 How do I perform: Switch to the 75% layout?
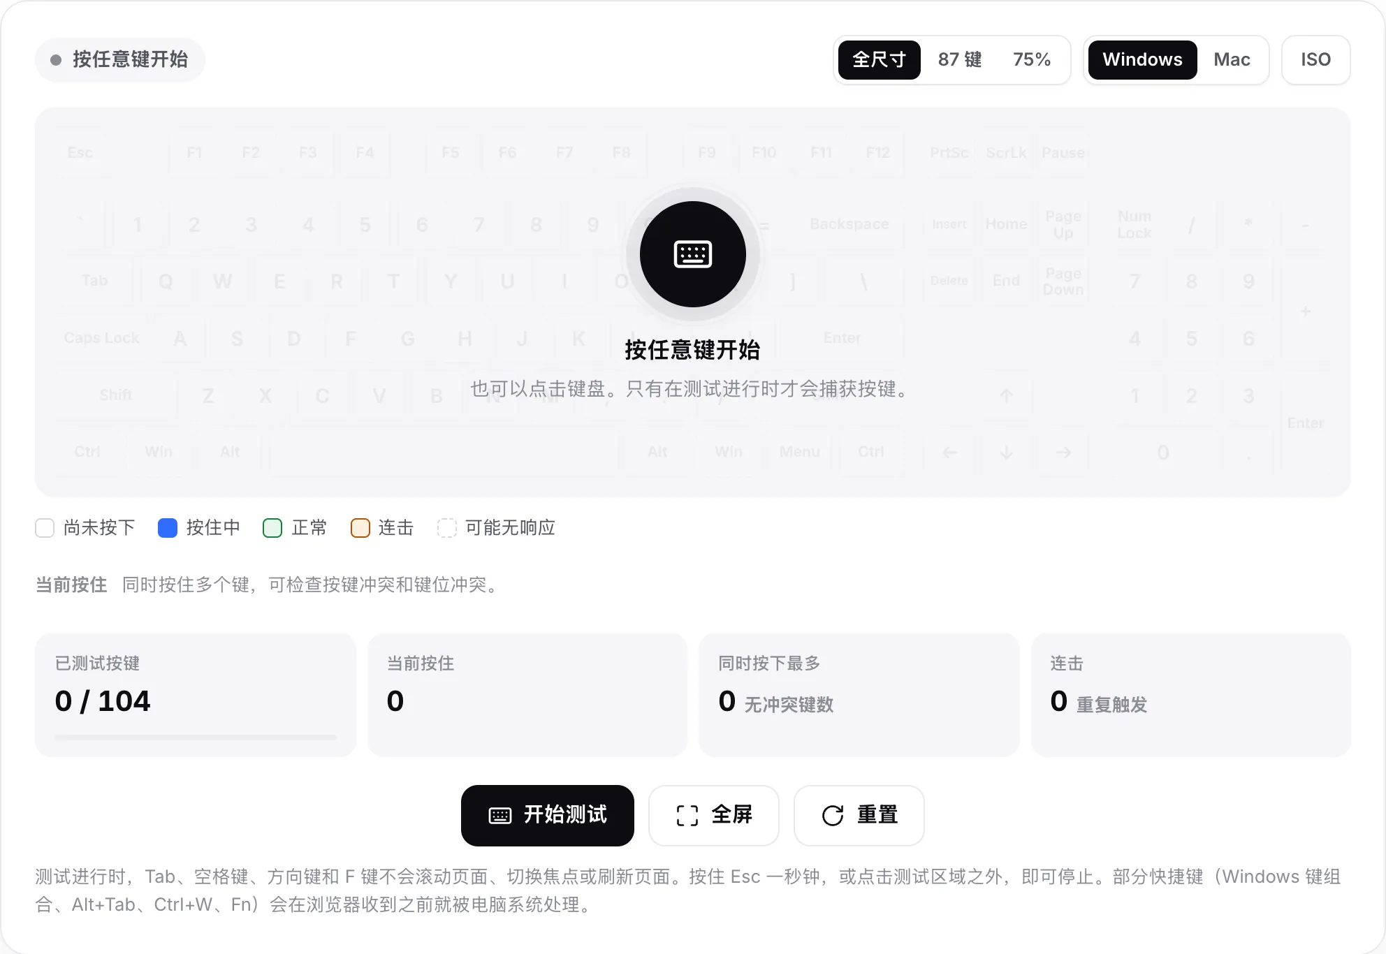[1032, 60]
